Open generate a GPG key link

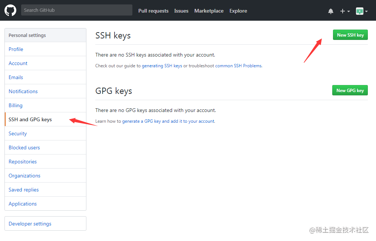point(168,121)
